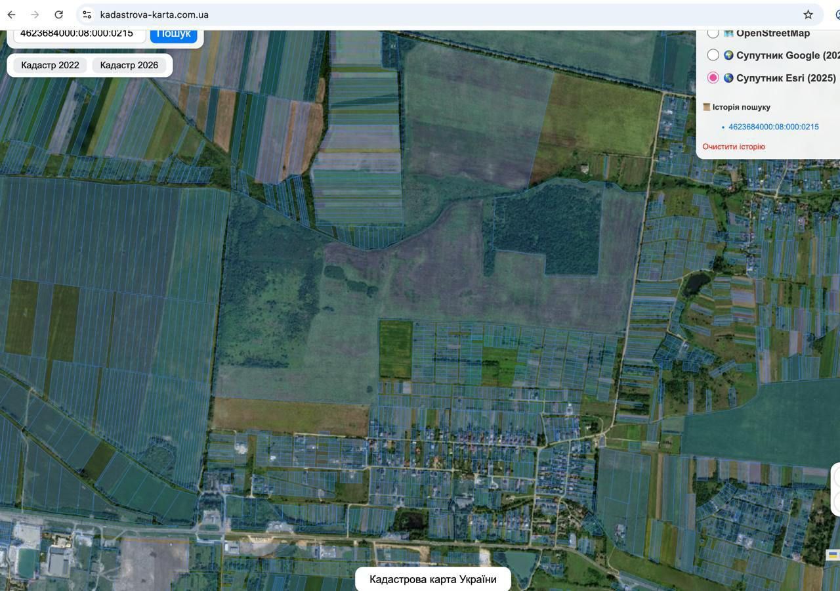
Task: Switch to the Кадастр 2022 layer
Action: tap(50, 65)
